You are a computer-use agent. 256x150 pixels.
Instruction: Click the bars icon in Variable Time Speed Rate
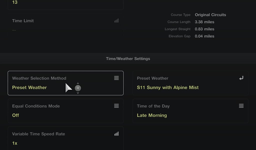116,134
